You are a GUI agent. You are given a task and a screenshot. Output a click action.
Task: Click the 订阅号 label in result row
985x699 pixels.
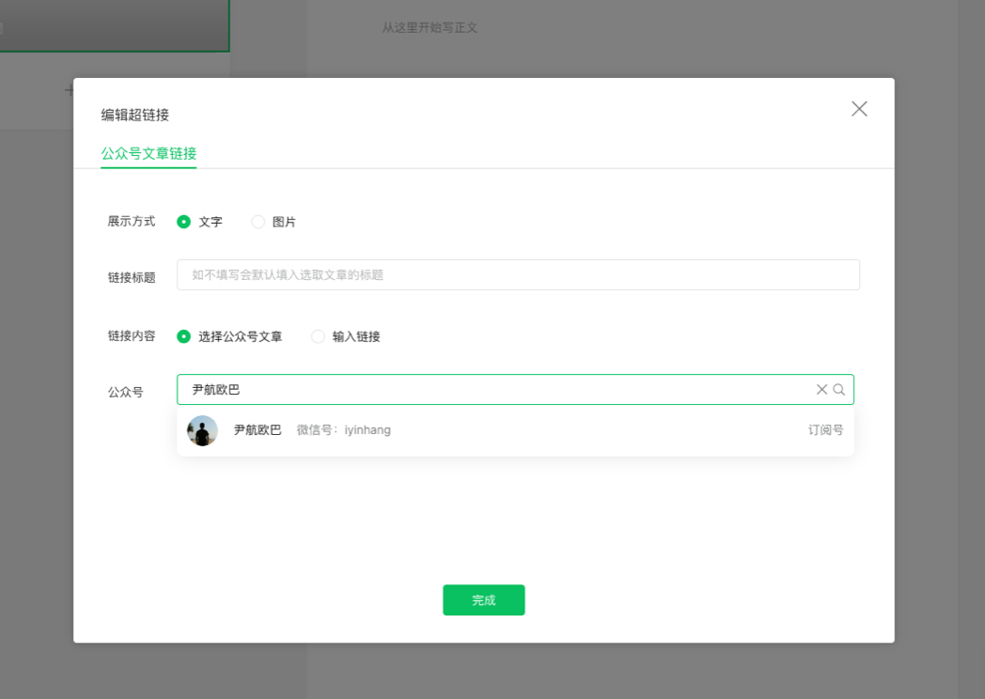point(825,430)
